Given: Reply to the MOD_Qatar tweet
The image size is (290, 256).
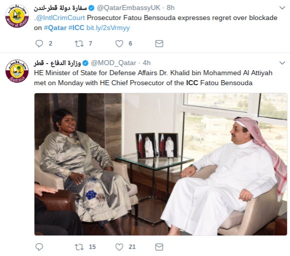Looking at the screenshot, I should click(x=39, y=247).
